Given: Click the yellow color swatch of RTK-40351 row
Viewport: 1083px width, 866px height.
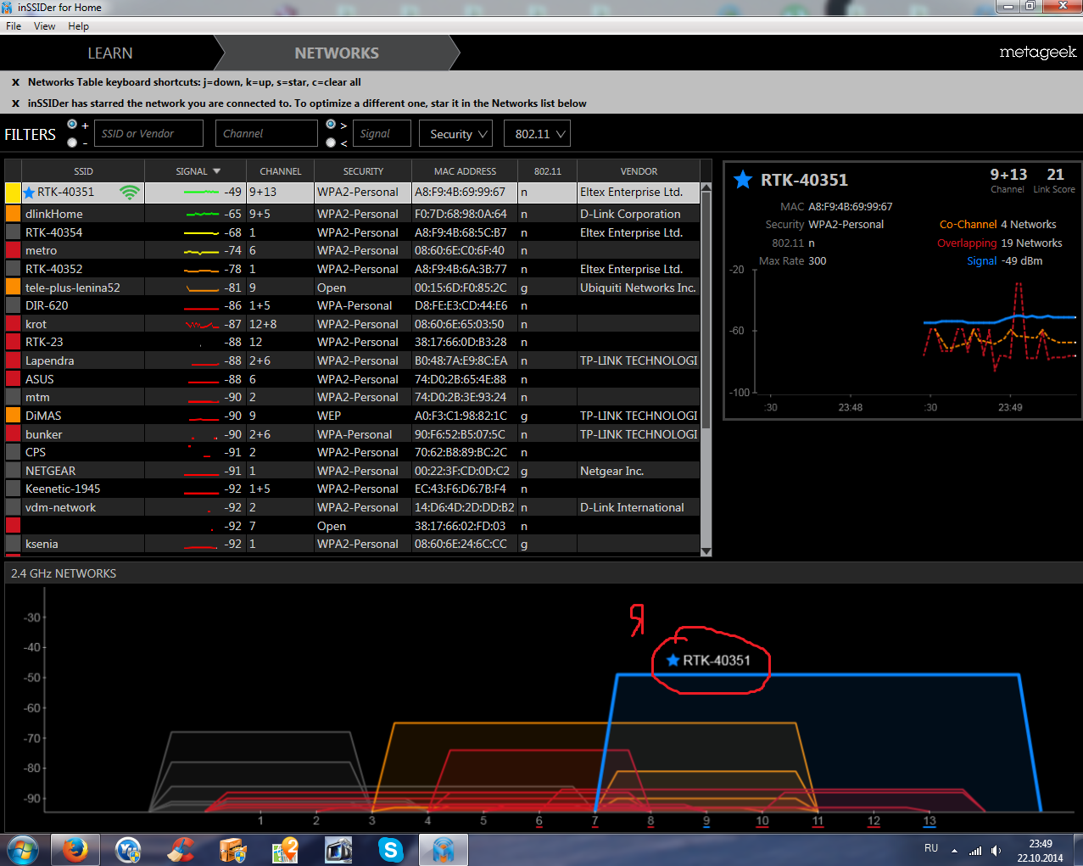Looking at the screenshot, I should (13, 193).
